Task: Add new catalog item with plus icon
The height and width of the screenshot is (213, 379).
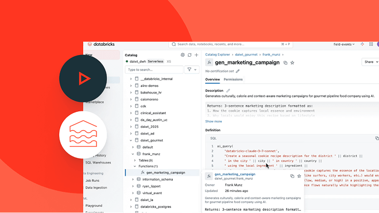Action: pyautogui.click(x=197, y=55)
